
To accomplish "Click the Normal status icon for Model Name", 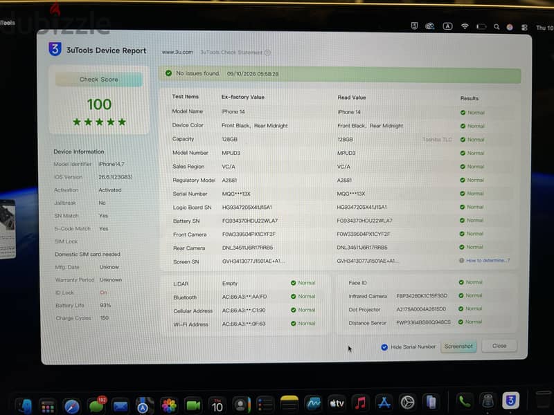I will coord(463,113).
